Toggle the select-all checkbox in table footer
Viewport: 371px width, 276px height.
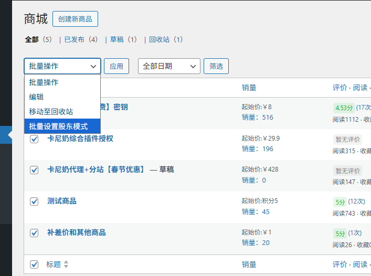coord(34,265)
